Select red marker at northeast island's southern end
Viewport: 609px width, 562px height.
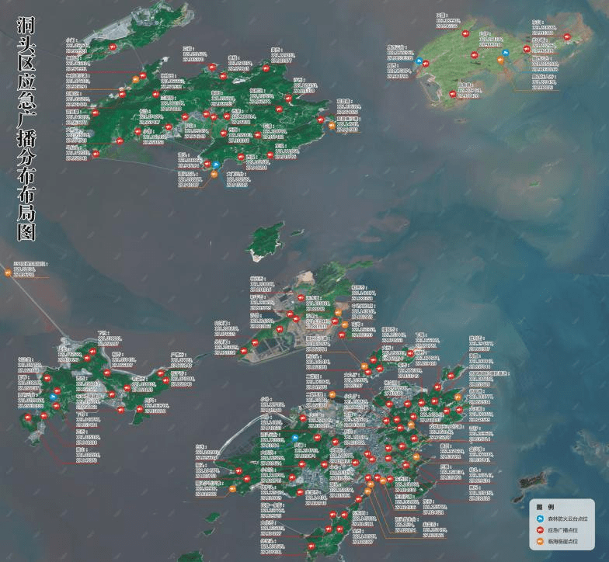452,93
